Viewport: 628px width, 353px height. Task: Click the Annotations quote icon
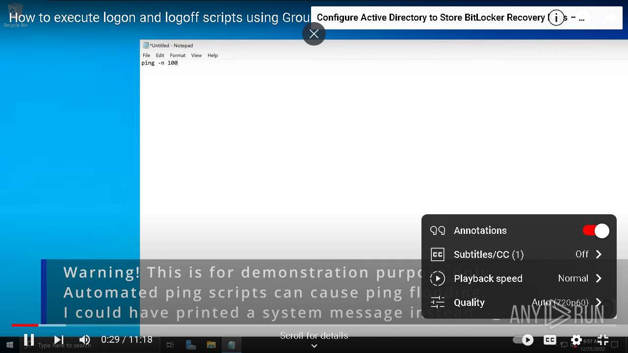tap(437, 230)
